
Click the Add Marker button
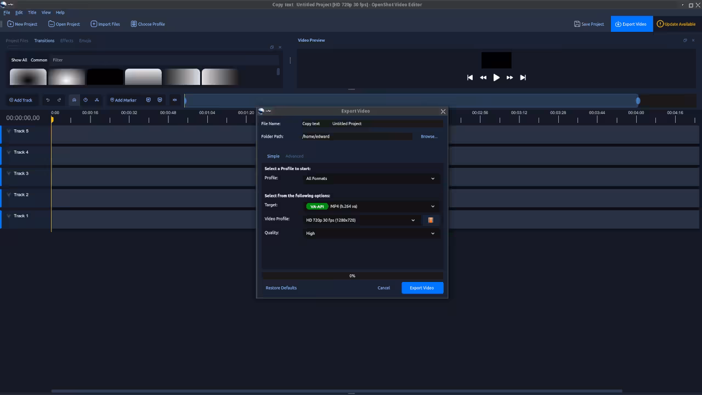pos(123,100)
